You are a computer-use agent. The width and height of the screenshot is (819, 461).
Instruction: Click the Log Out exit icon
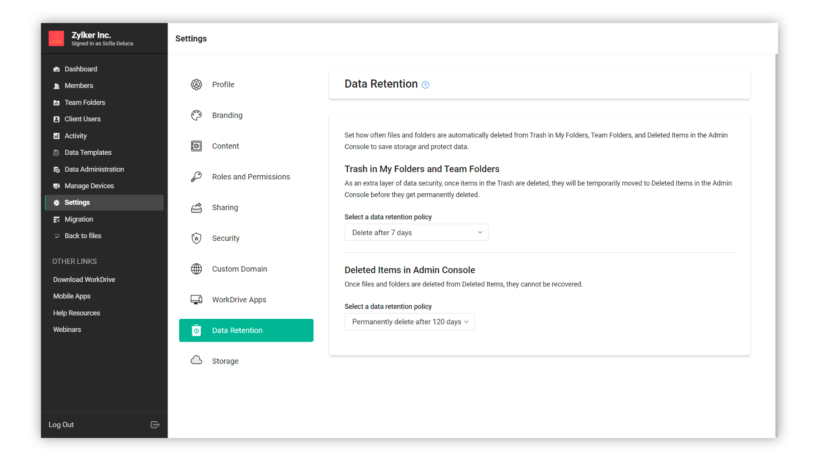tap(155, 425)
